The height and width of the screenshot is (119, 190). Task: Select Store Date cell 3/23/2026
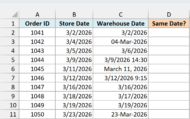pos(74,114)
